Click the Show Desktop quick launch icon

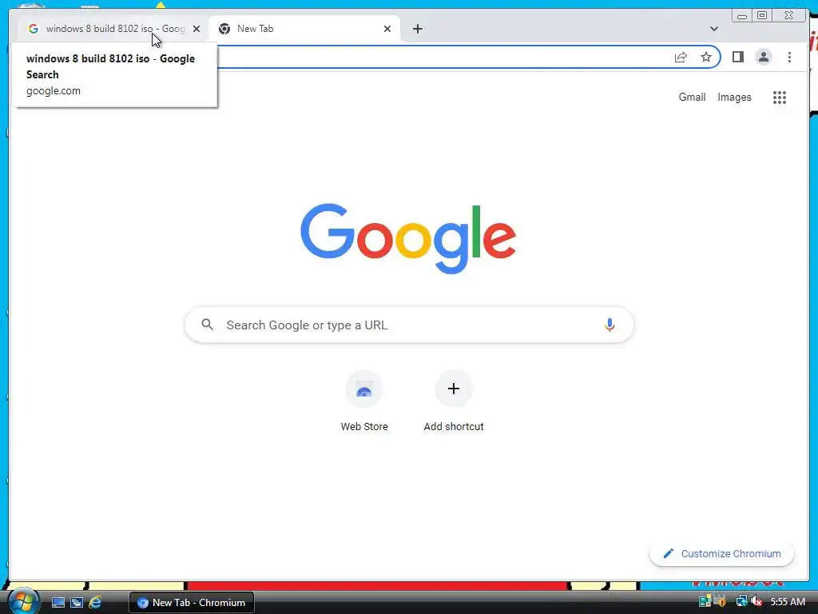(58, 603)
